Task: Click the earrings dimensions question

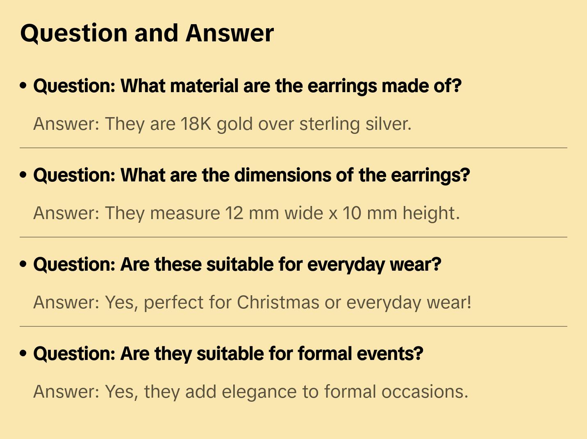Action: (251, 175)
